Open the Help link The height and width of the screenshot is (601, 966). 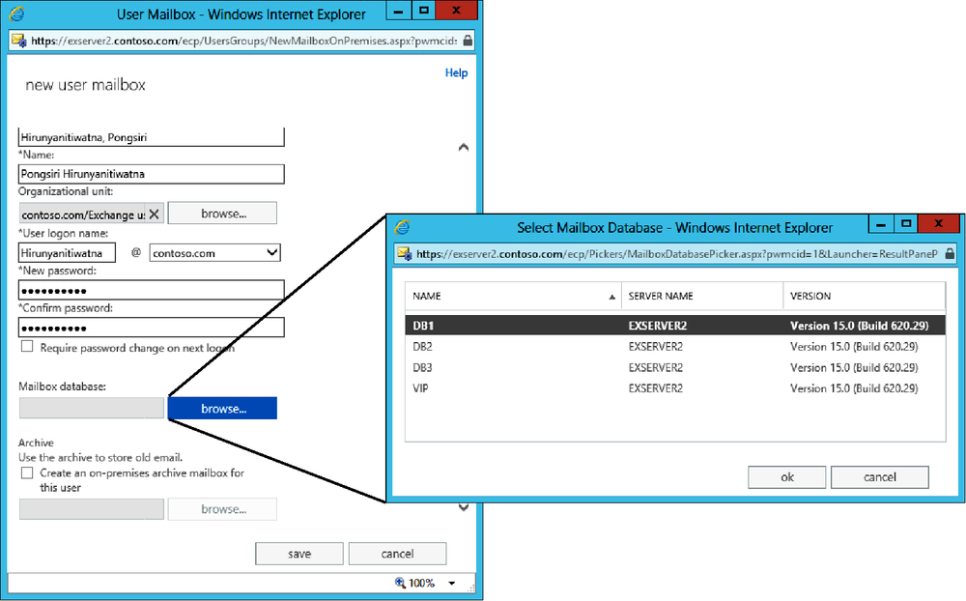click(x=456, y=72)
